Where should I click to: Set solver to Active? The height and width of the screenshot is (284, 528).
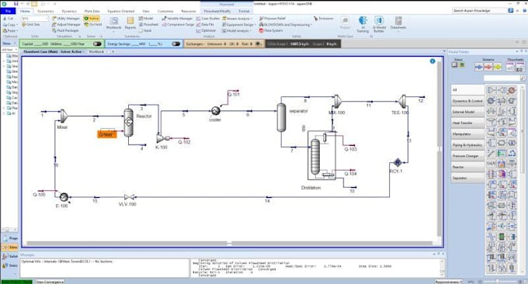(92, 19)
